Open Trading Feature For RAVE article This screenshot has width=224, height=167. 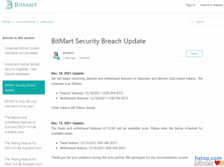pos(22,161)
